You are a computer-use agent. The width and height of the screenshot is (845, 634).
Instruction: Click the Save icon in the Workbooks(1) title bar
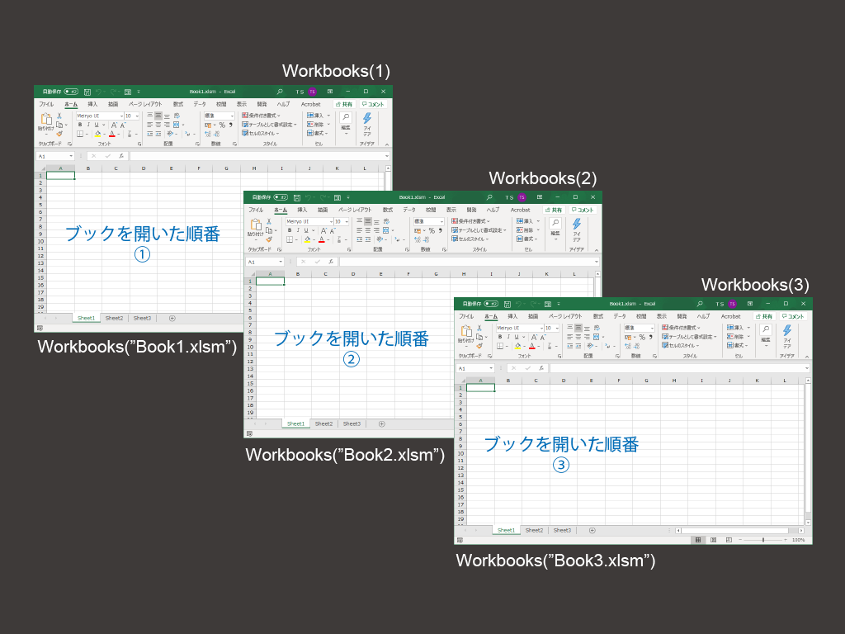coord(85,92)
